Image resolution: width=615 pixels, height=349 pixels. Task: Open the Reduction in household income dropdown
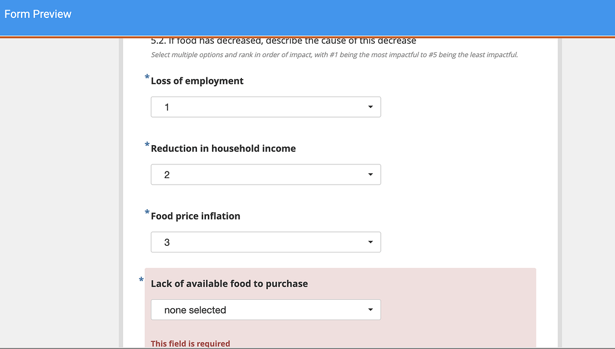(265, 174)
